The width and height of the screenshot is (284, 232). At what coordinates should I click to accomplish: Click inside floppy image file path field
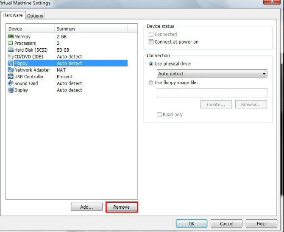[x=212, y=93]
